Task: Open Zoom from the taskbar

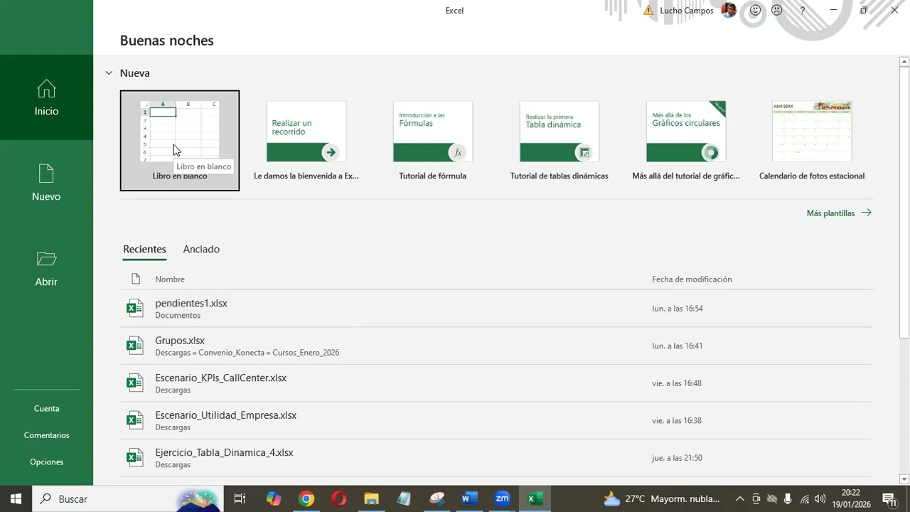Action: coord(503,498)
